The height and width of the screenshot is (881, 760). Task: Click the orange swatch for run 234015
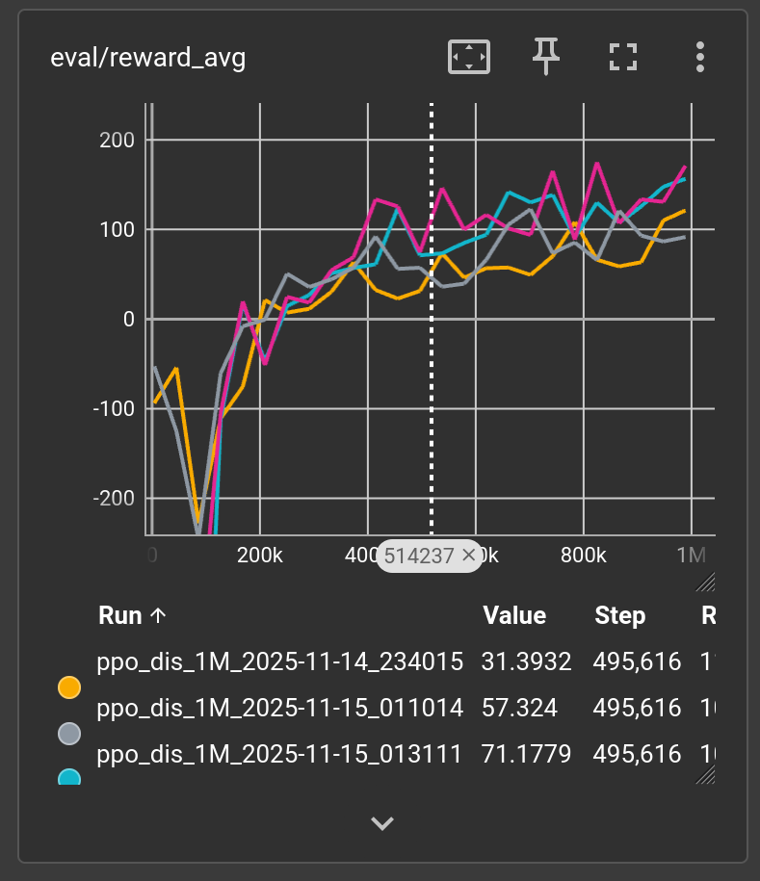pos(69,687)
